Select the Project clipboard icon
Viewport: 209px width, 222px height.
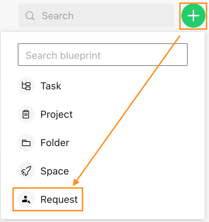coord(26,114)
